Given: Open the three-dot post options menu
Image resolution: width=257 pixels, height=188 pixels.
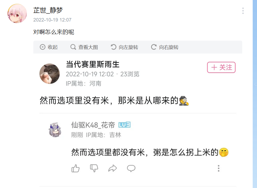Looking at the screenshot, I should click(x=243, y=11).
